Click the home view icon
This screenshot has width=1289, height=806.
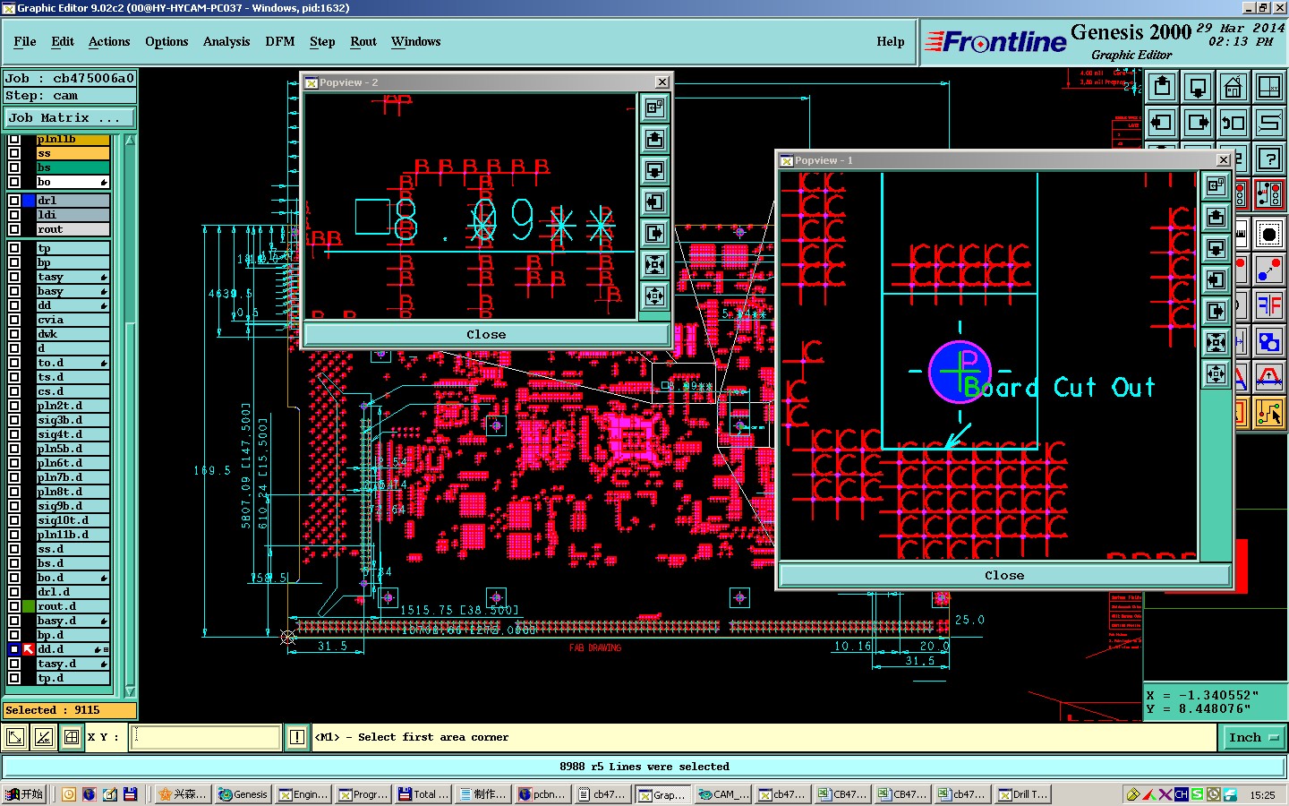(1234, 87)
